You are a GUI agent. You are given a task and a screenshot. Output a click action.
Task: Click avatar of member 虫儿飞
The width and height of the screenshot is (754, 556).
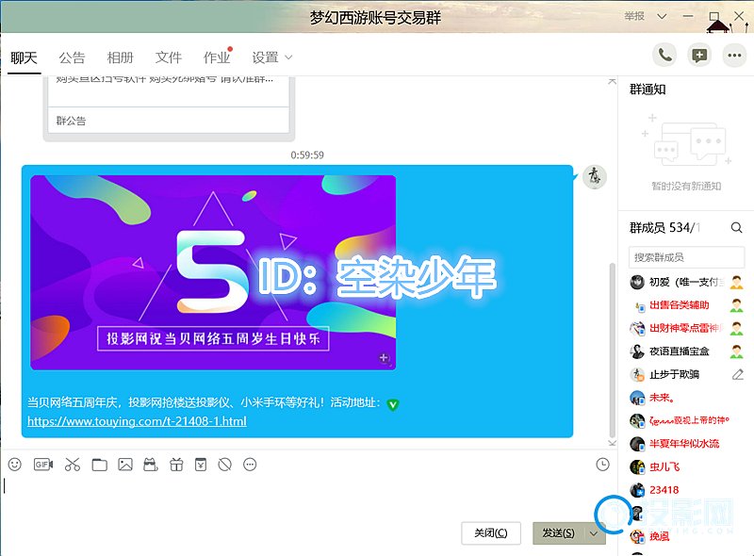[637, 466]
